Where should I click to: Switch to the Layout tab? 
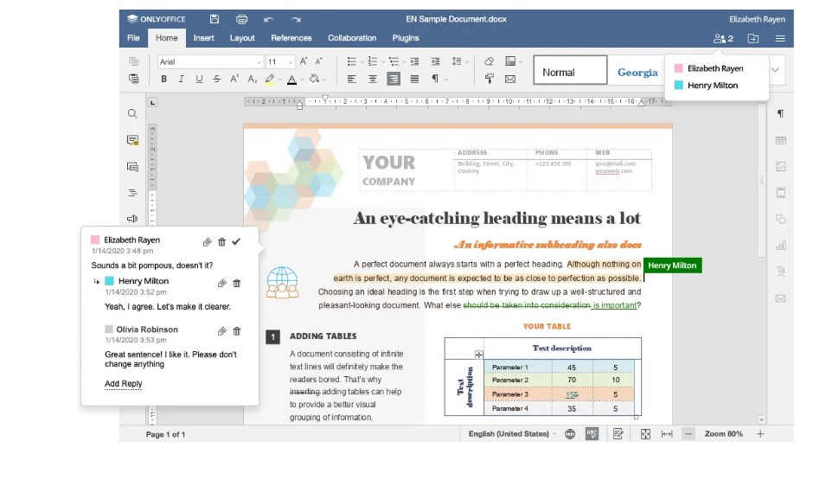tap(242, 38)
